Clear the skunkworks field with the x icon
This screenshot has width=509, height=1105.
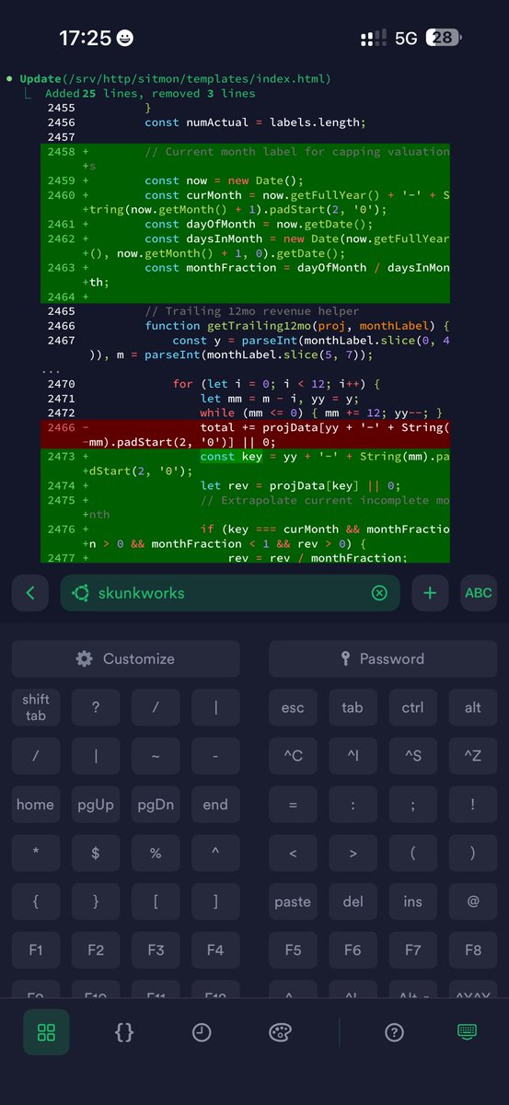[379, 593]
